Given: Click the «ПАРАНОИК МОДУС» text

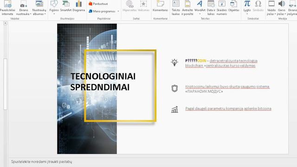Looking at the screenshot, I should tap(204, 91).
